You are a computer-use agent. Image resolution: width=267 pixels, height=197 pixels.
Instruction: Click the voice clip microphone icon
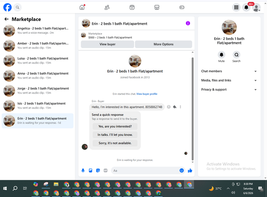[x=83, y=170]
